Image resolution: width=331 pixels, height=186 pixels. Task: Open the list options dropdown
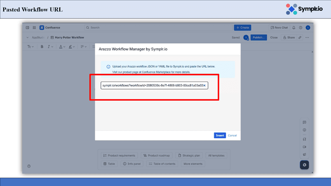click(x=83, y=47)
